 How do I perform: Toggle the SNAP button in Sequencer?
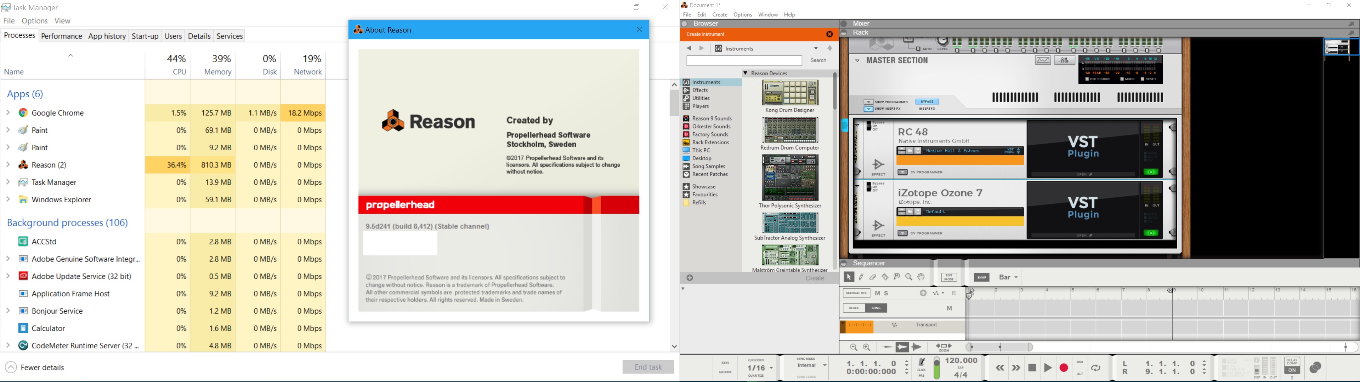[981, 278]
